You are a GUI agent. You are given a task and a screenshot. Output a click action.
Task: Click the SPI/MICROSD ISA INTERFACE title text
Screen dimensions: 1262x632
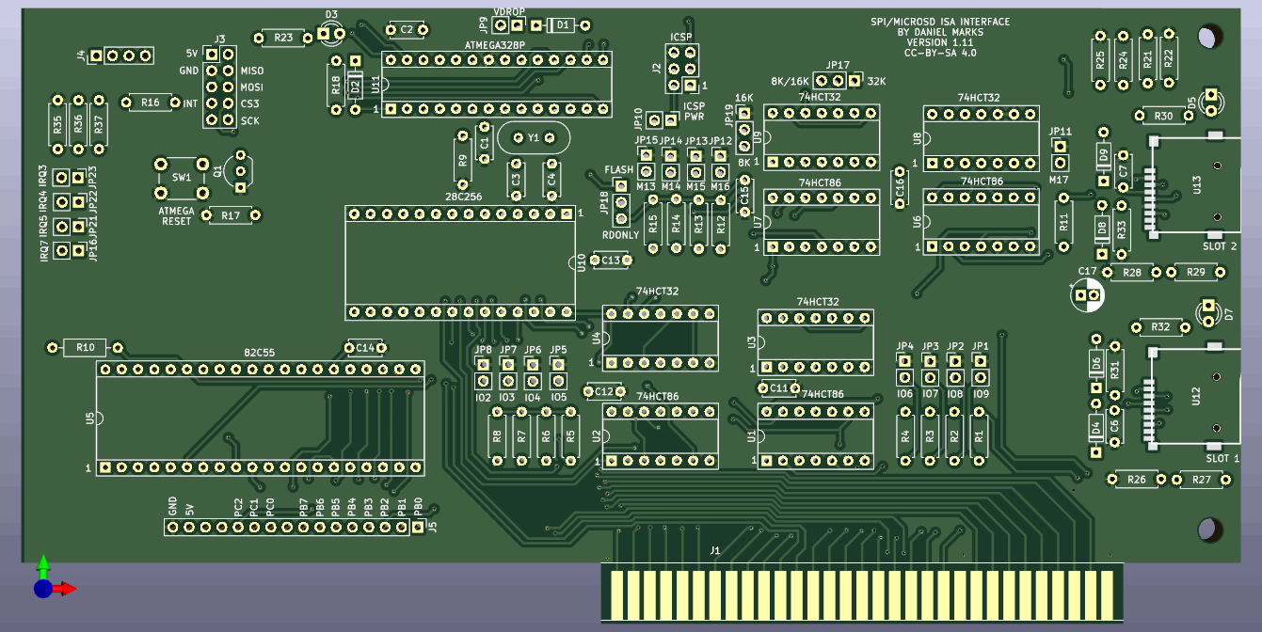939,23
